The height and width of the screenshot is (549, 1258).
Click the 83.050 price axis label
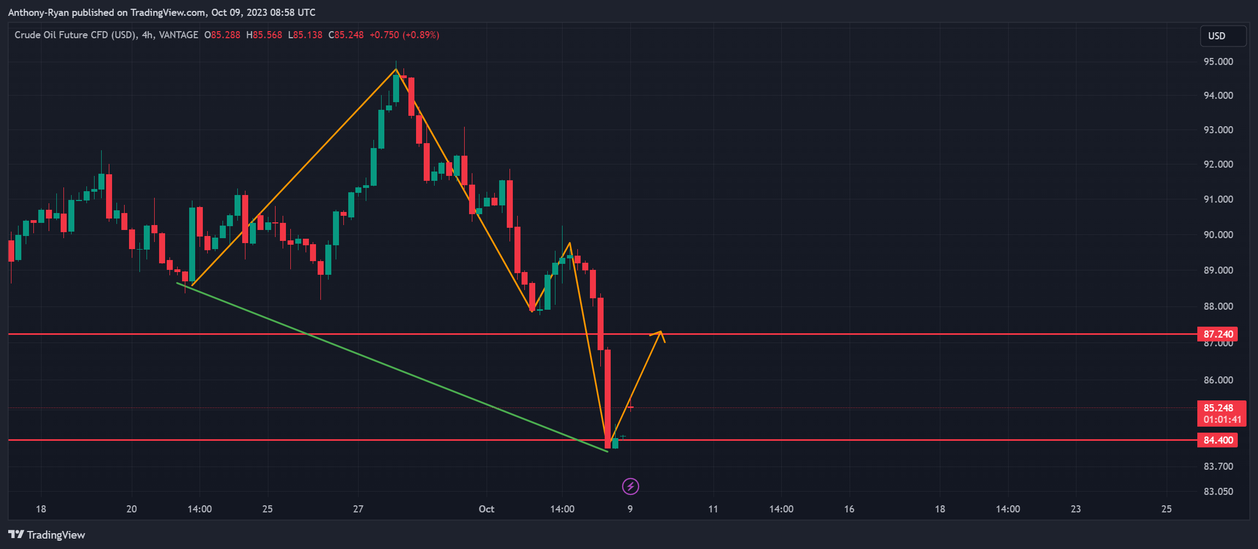pyautogui.click(x=1218, y=492)
